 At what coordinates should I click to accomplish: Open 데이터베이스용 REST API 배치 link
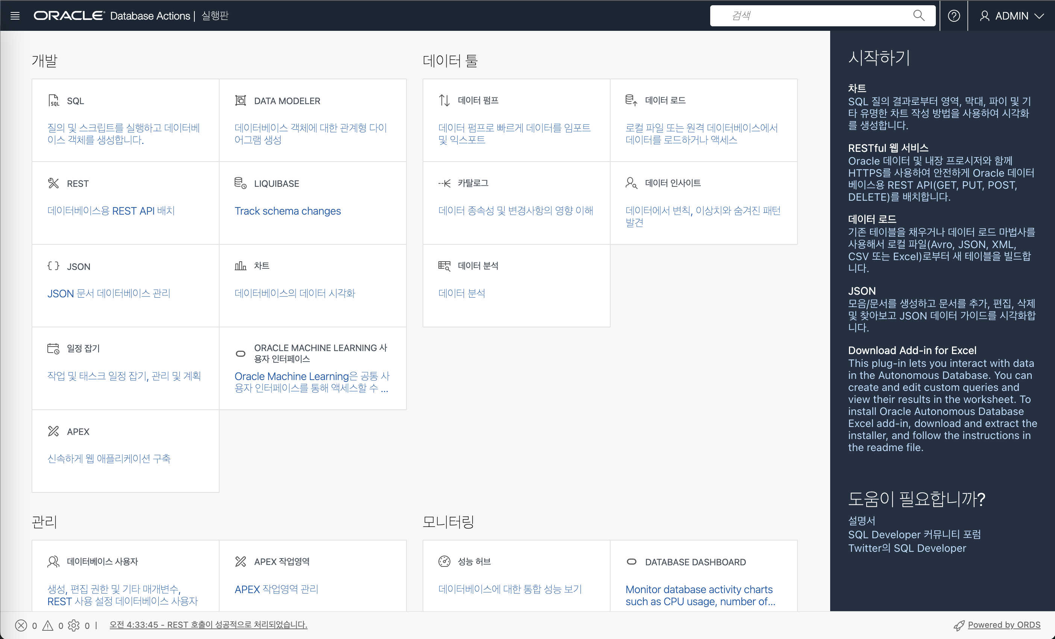pyautogui.click(x=111, y=210)
